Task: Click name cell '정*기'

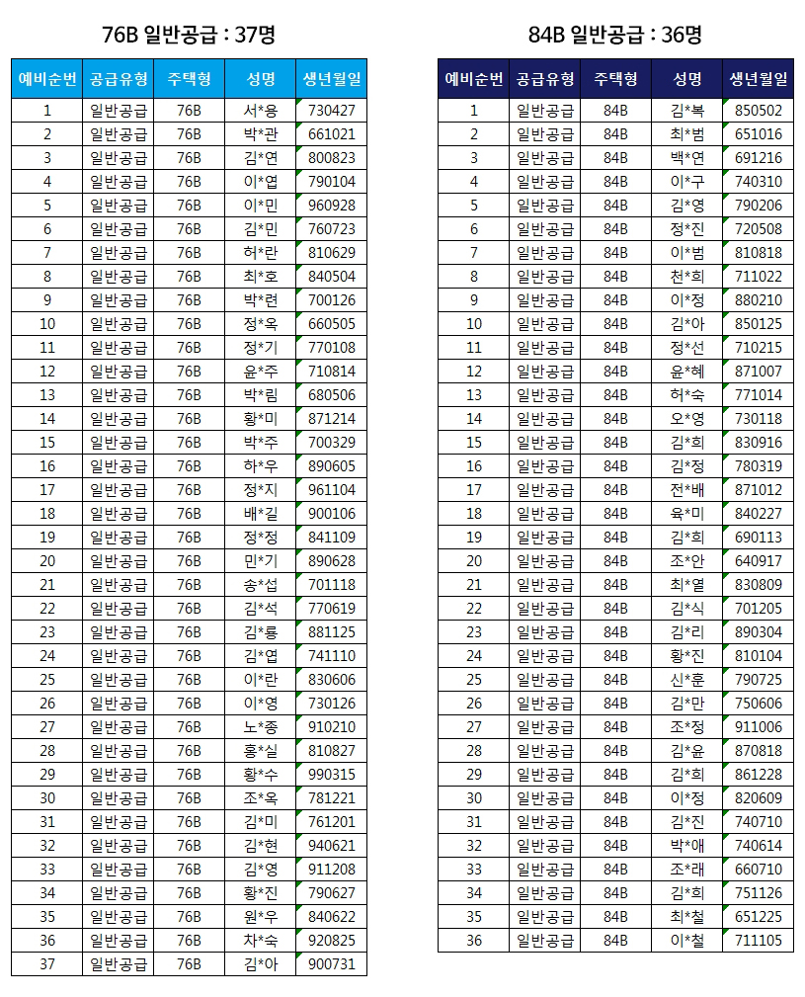Action: point(261,348)
